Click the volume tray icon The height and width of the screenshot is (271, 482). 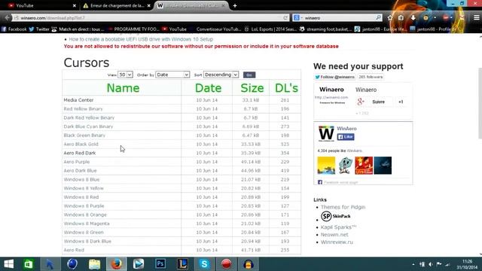point(430,264)
